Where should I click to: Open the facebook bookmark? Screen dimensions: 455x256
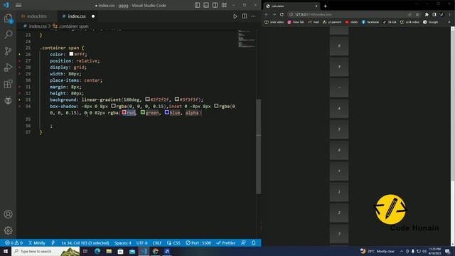pyautogui.click(x=370, y=22)
